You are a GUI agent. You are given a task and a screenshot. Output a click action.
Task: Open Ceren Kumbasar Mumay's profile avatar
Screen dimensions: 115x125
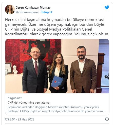[x=10, y=9]
